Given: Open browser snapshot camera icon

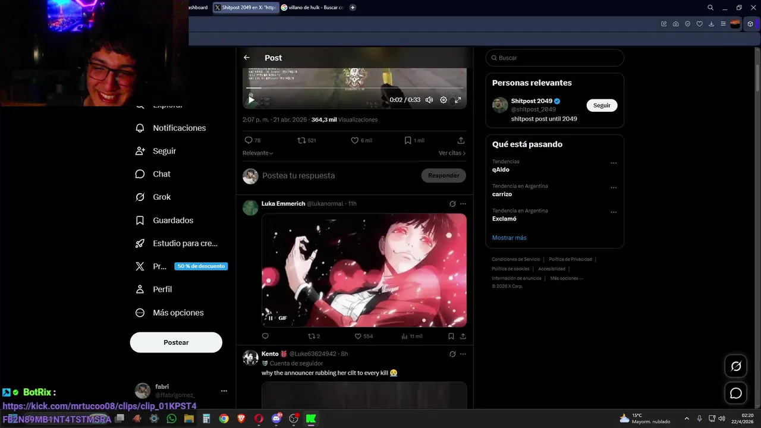Looking at the screenshot, I should click(x=675, y=24).
